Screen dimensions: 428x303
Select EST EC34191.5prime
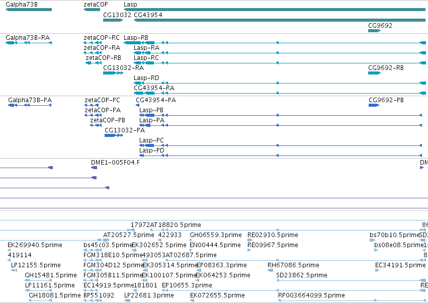click(377, 270)
